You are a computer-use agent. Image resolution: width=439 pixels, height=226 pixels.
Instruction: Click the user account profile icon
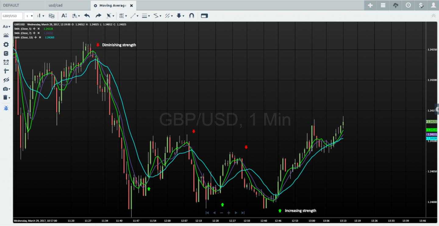433,5
